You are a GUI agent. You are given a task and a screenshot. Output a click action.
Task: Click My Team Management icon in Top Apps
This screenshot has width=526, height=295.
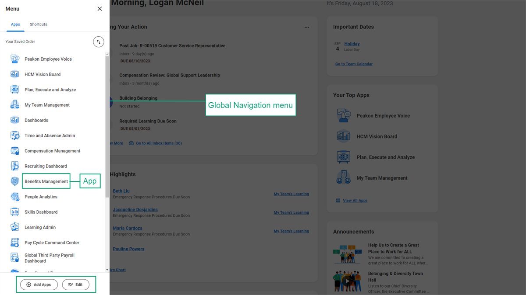(344, 178)
